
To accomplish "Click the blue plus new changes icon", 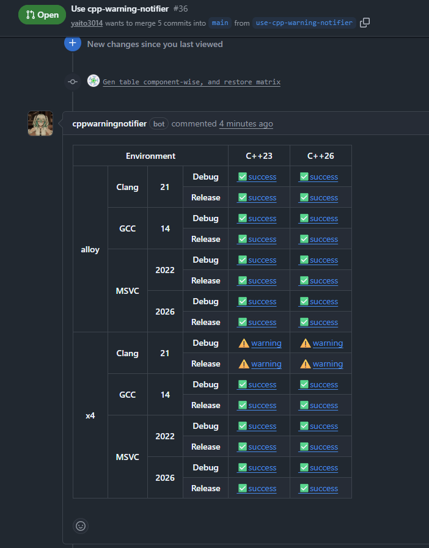I will pos(72,43).
